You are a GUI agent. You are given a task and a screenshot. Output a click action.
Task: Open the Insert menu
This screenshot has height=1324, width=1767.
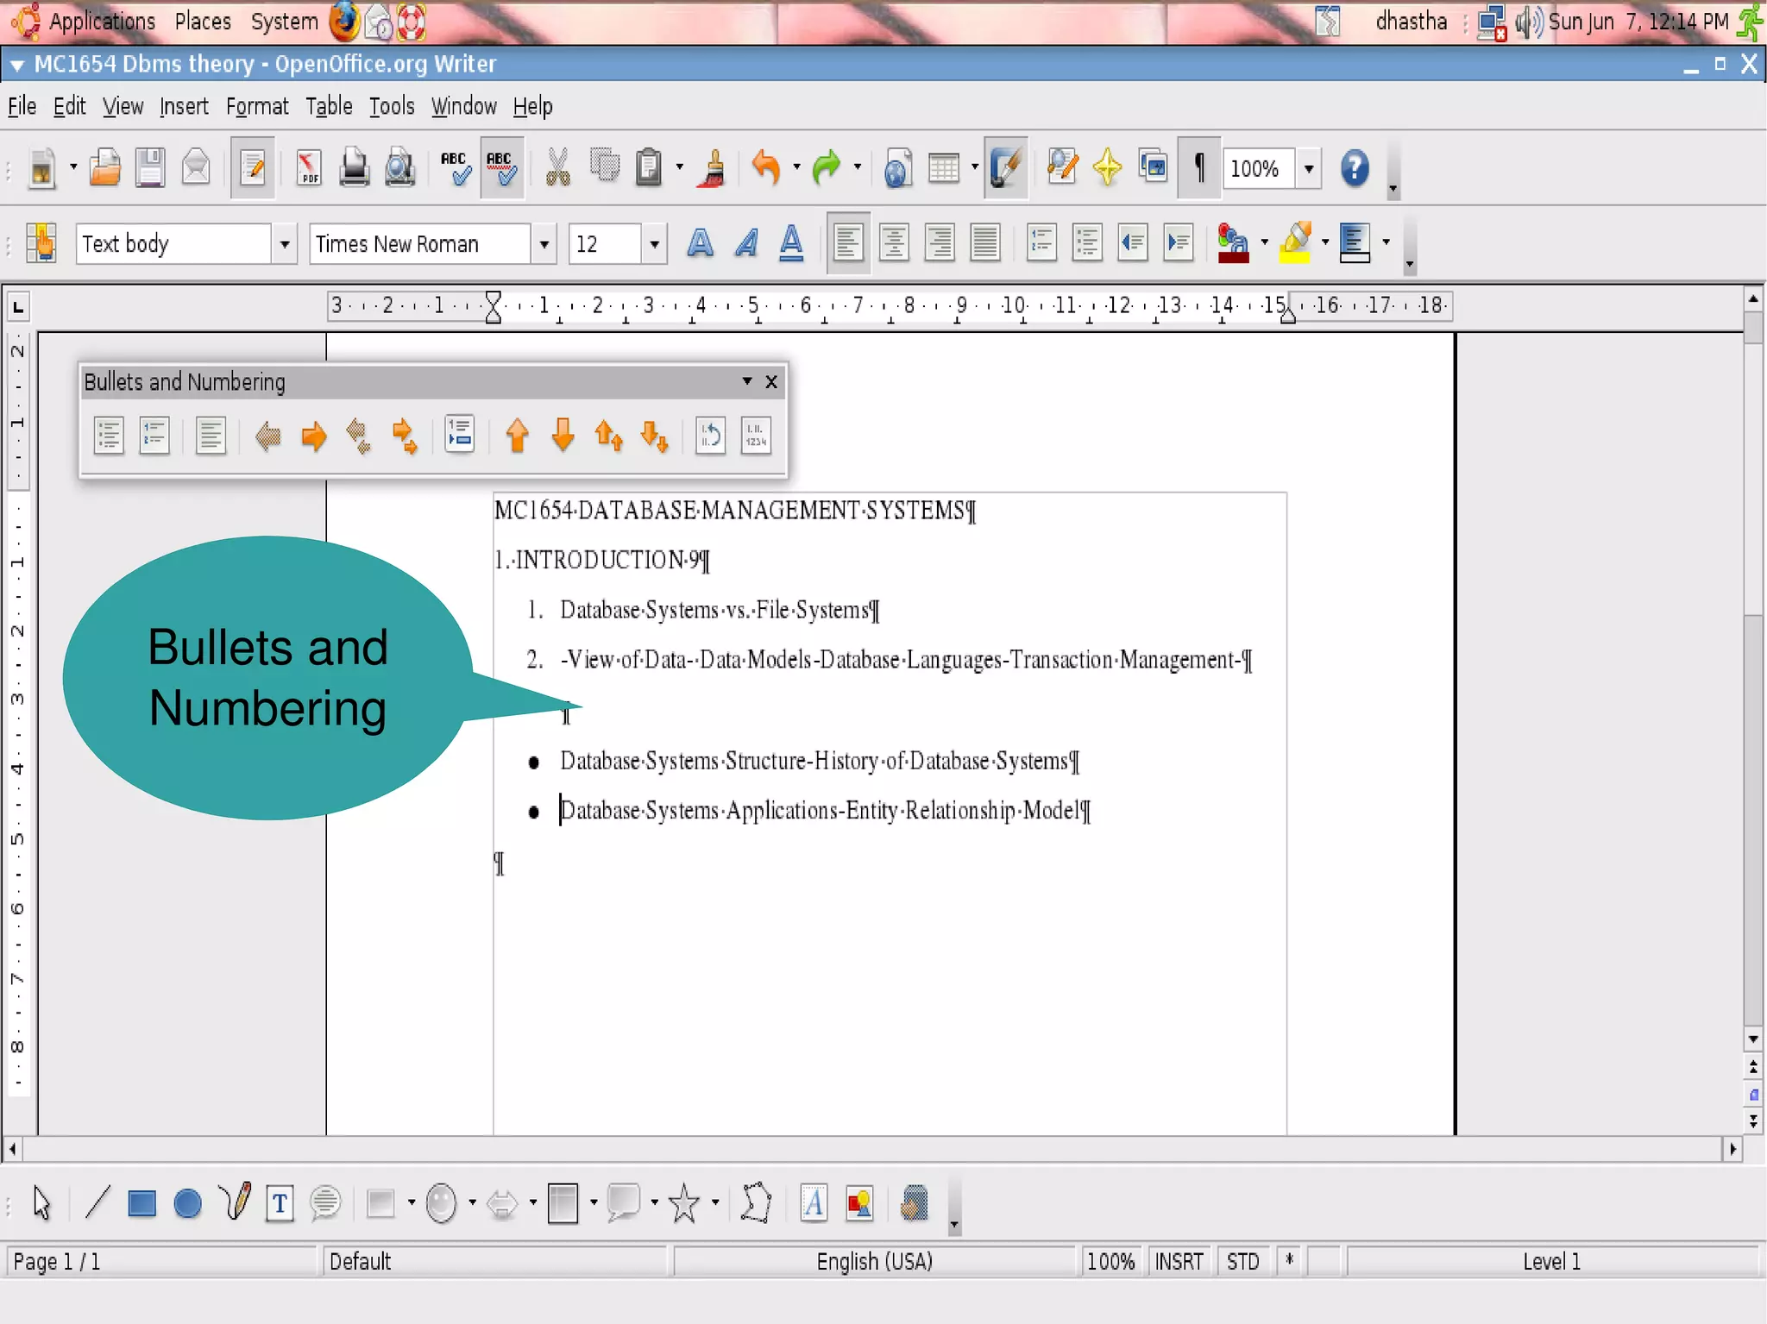184,106
